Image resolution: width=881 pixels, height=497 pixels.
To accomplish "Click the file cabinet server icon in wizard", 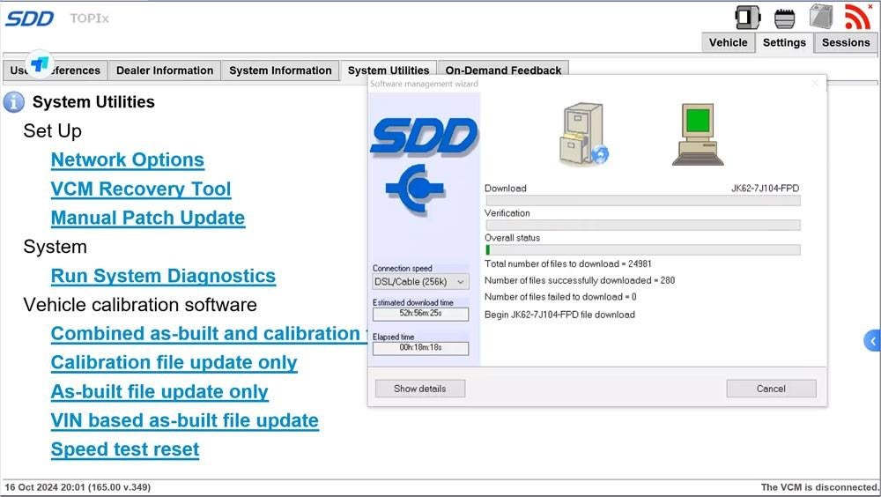I will coord(584,134).
